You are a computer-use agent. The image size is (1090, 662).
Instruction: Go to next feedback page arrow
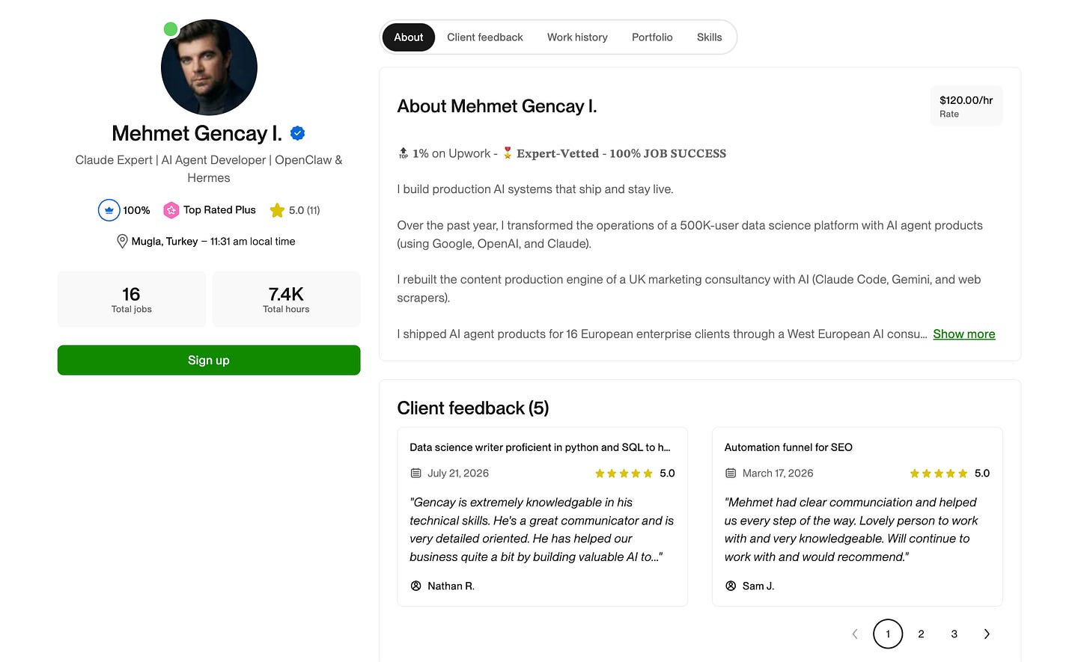click(987, 634)
